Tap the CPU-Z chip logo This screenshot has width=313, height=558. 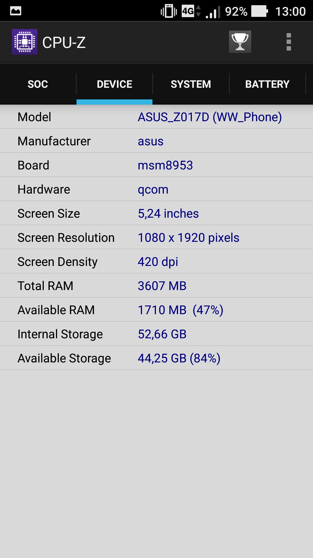pyautogui.click(x=25, y=42)
